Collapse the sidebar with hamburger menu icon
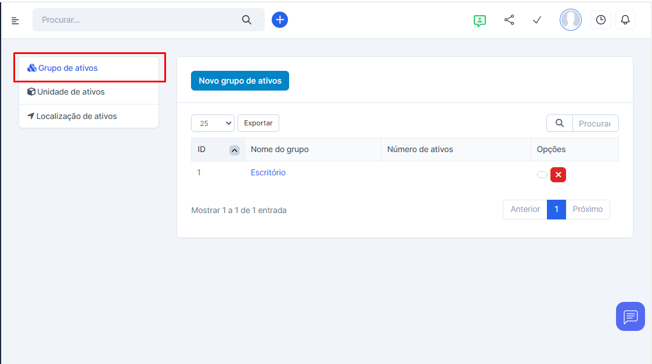Image resolution: width=652 pixels, height=364 pixels. click(x=15, y=21)
